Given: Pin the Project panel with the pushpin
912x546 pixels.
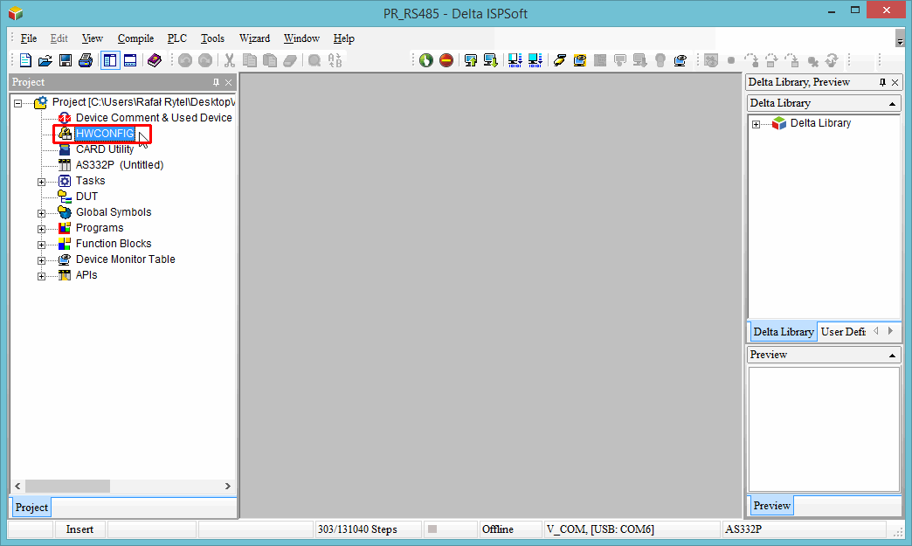Looking at the screenshot, I should (x=216, y=82).
